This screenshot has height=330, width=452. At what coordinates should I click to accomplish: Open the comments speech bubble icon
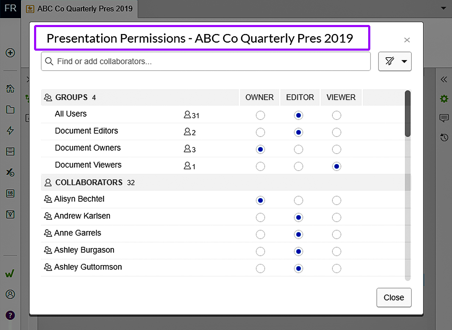coord(444,118)
